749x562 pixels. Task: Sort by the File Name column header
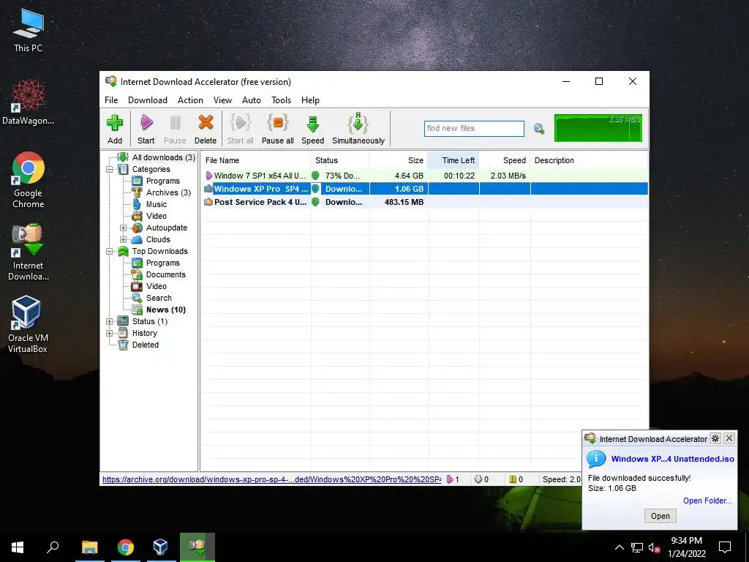pyautogui.click(x=255, y=160)
